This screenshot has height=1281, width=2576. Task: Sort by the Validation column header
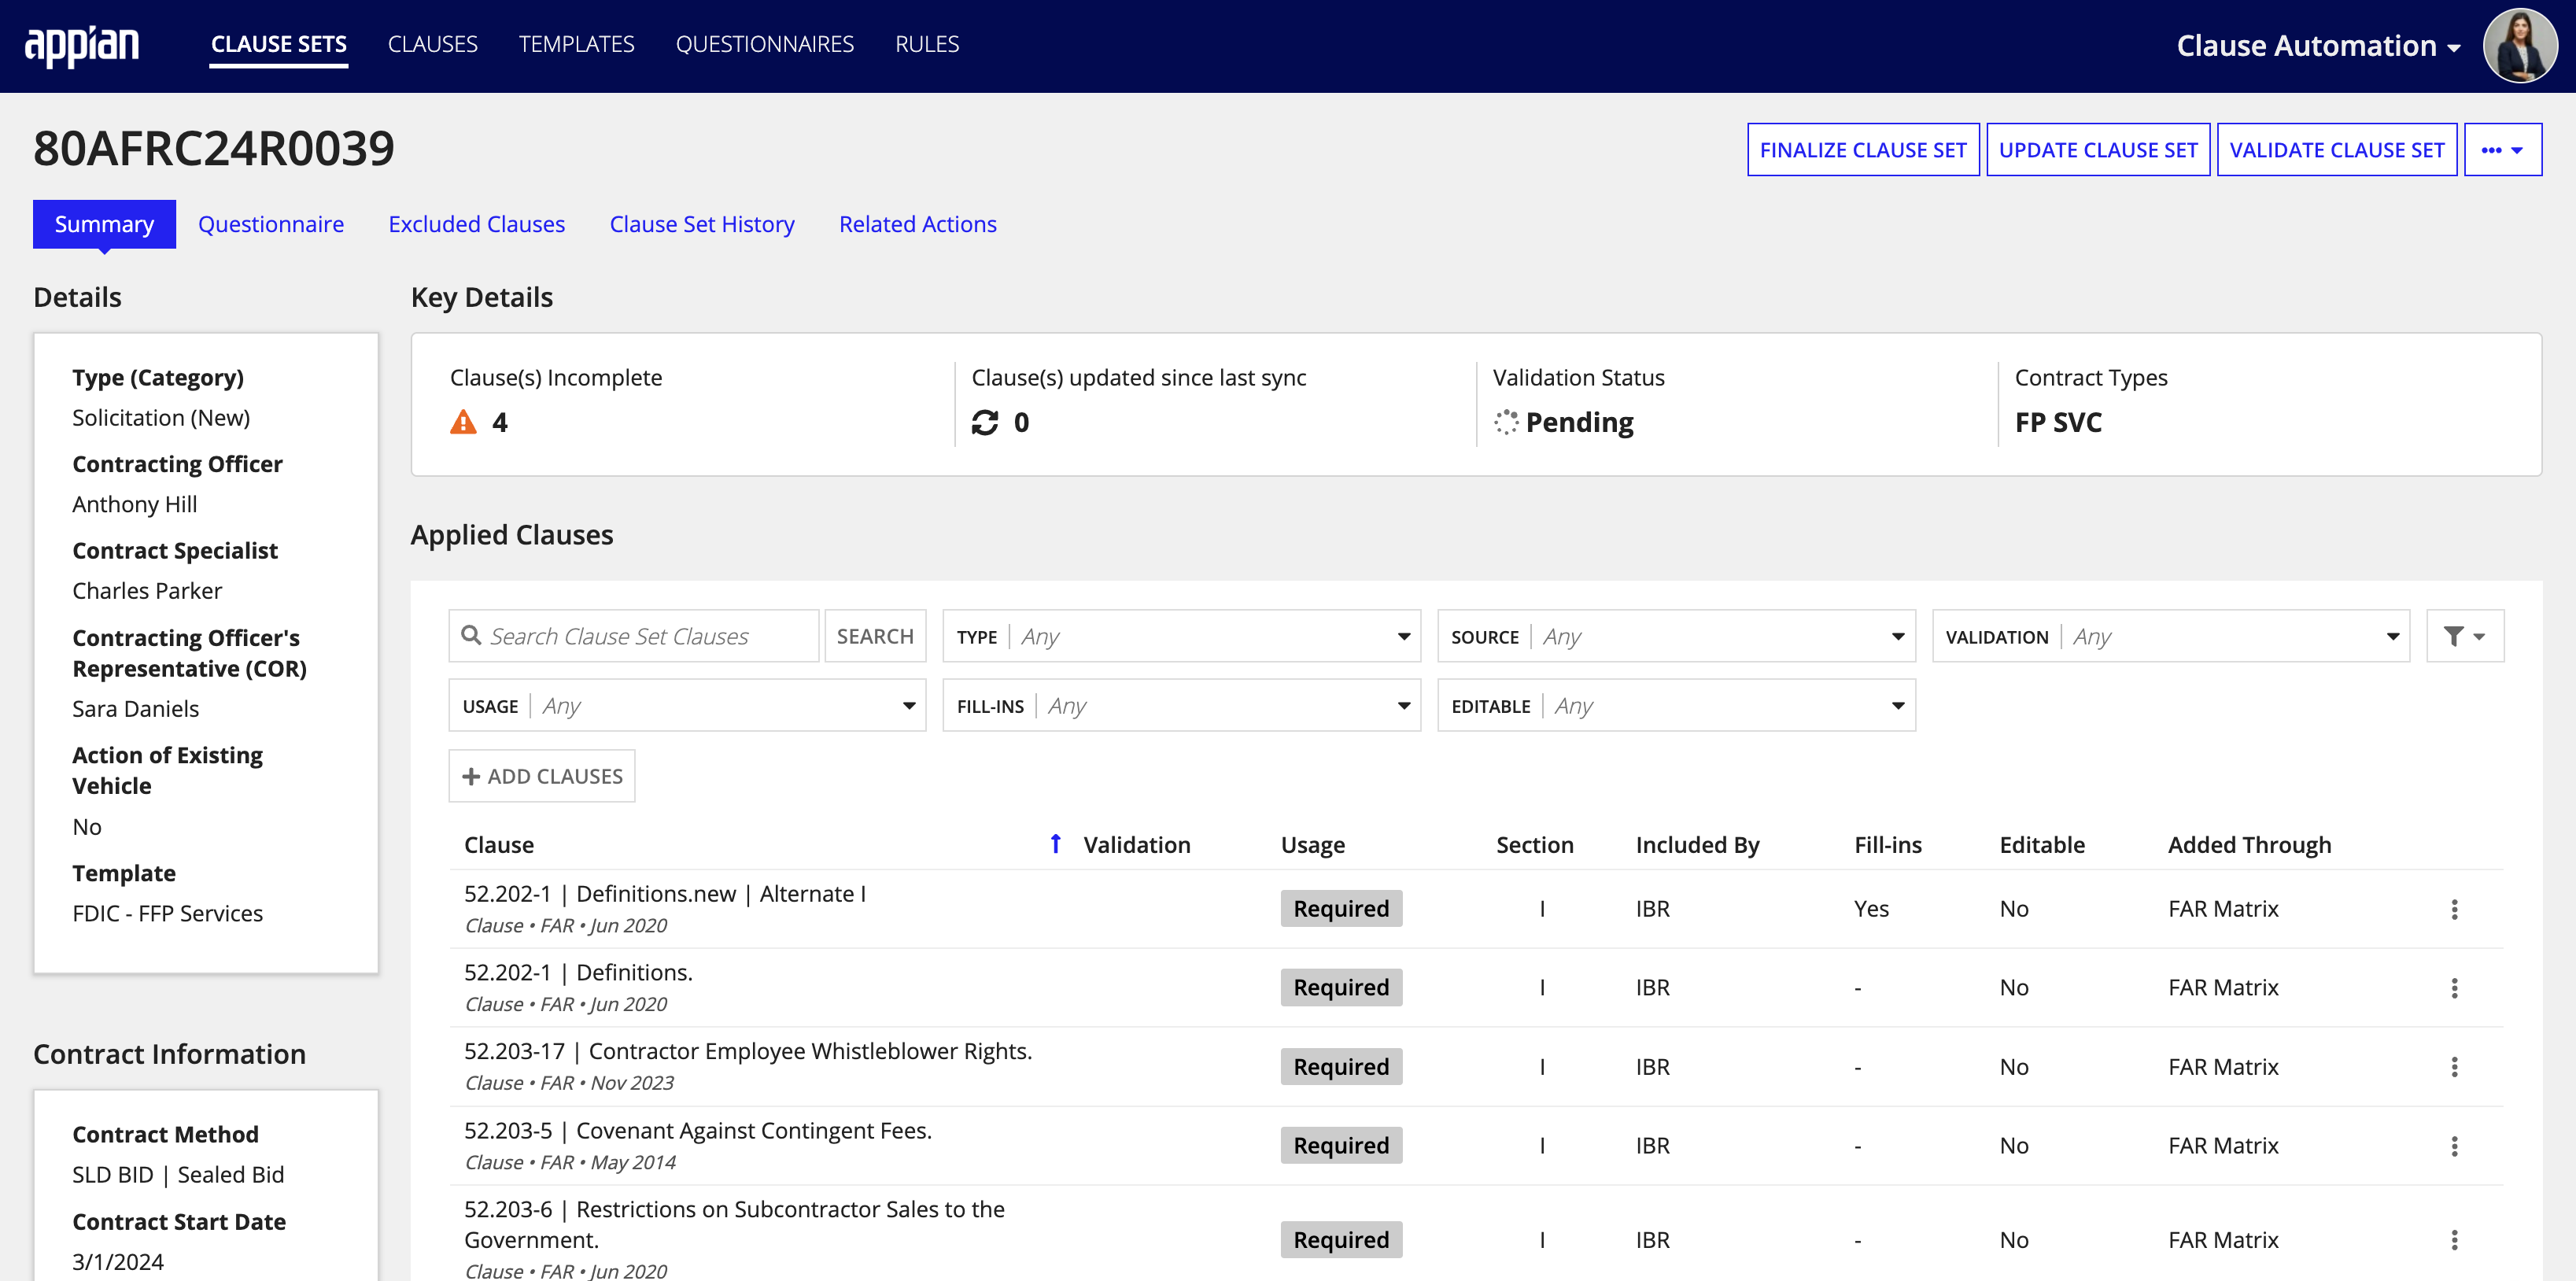(1137, 845)
